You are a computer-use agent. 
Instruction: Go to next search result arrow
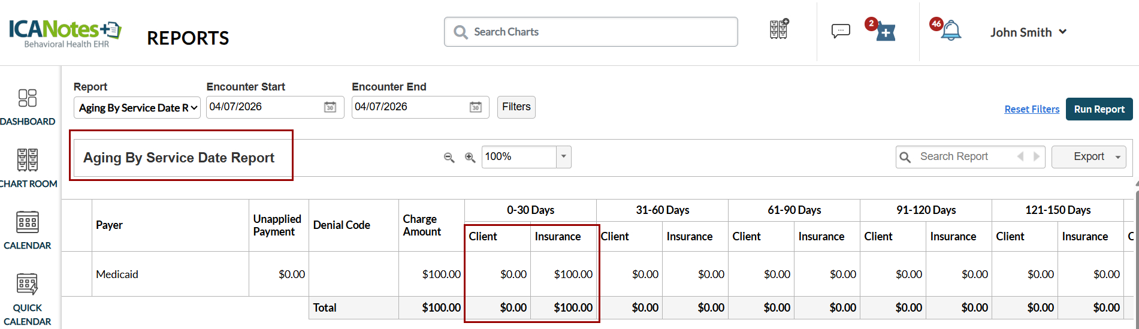click(1037, 156)
